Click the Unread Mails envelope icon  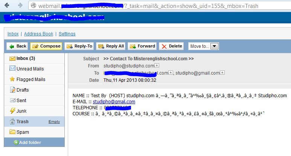point(12,68)
